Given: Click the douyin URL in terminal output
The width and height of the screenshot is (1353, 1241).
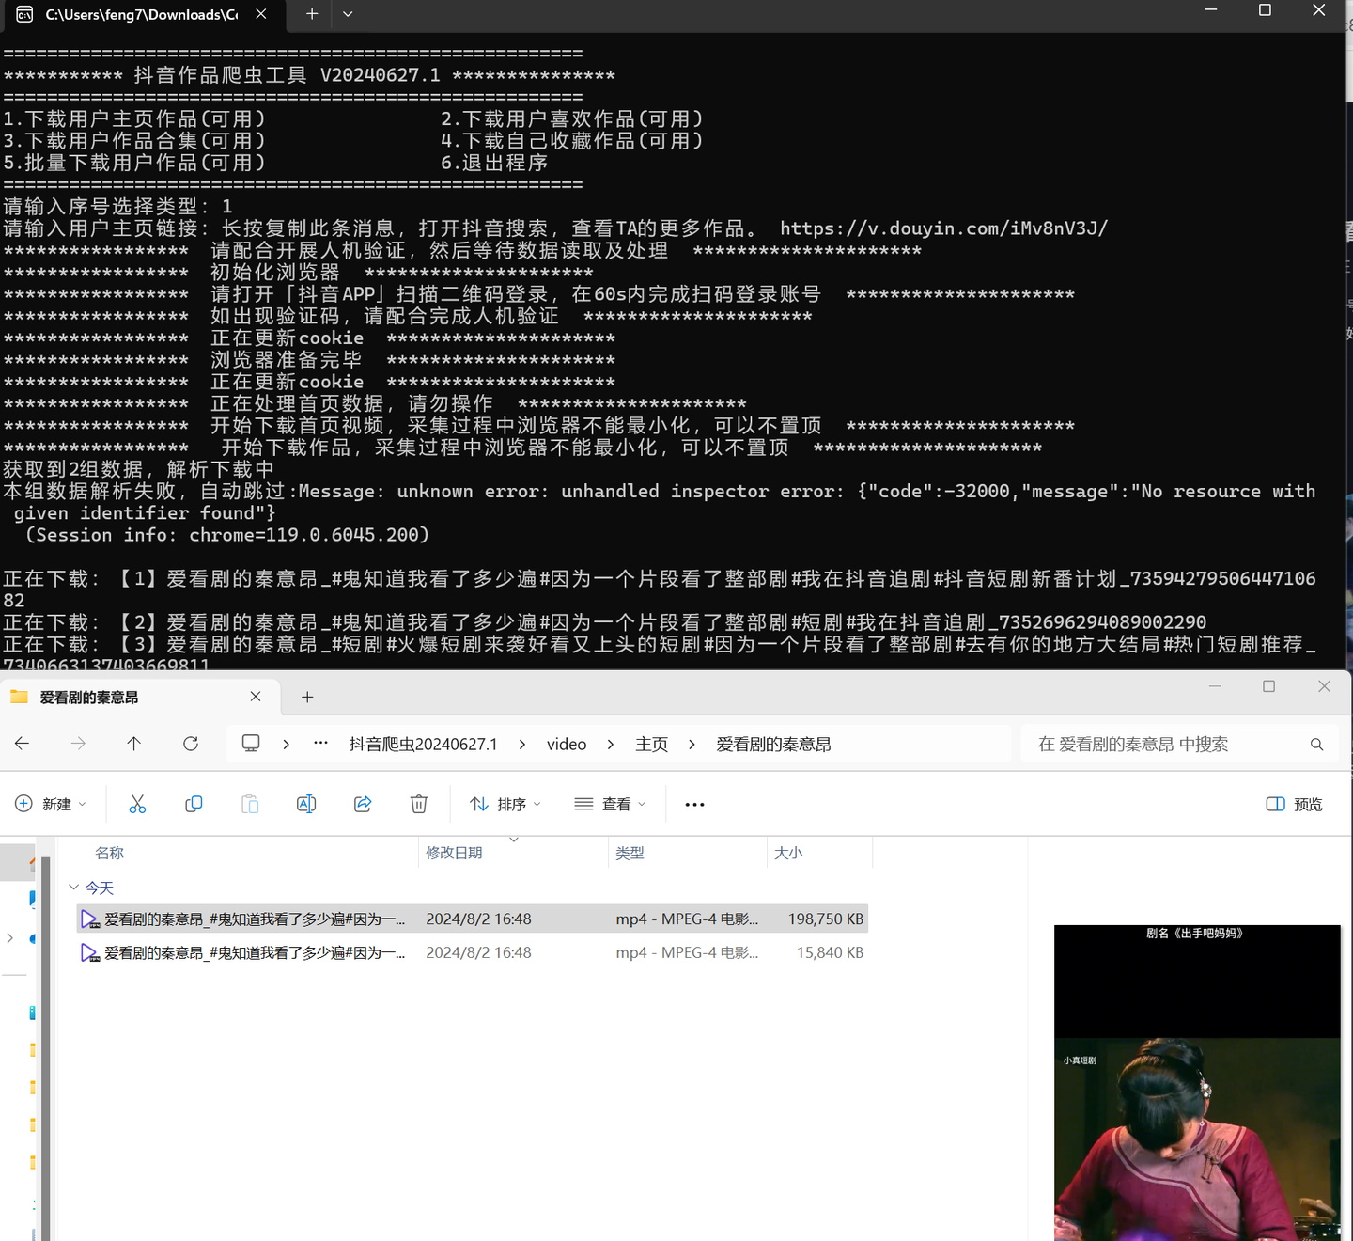Looking at the screenshot, I should (x=943, y=228).
